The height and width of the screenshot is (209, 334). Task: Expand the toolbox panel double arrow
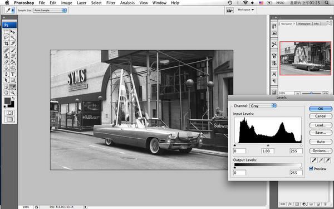click(x=4, y=17)
